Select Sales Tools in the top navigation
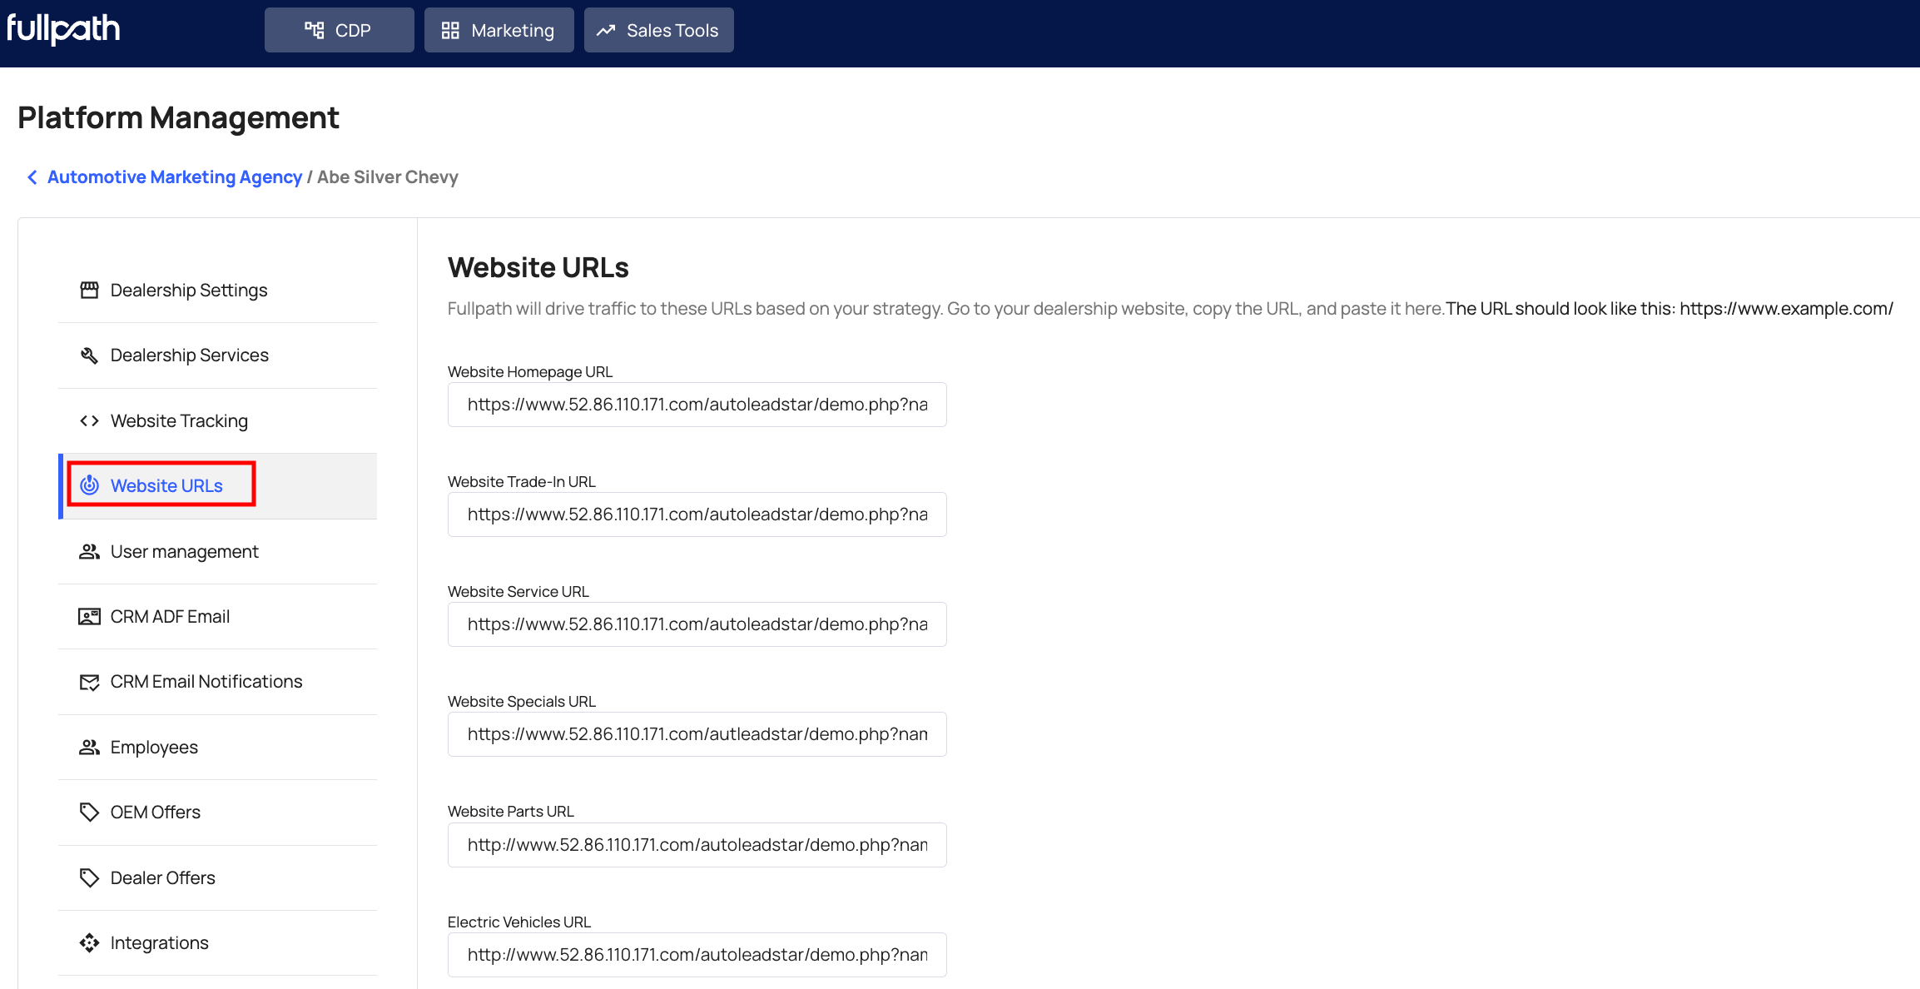1920x989 pixels. point(657,29)
